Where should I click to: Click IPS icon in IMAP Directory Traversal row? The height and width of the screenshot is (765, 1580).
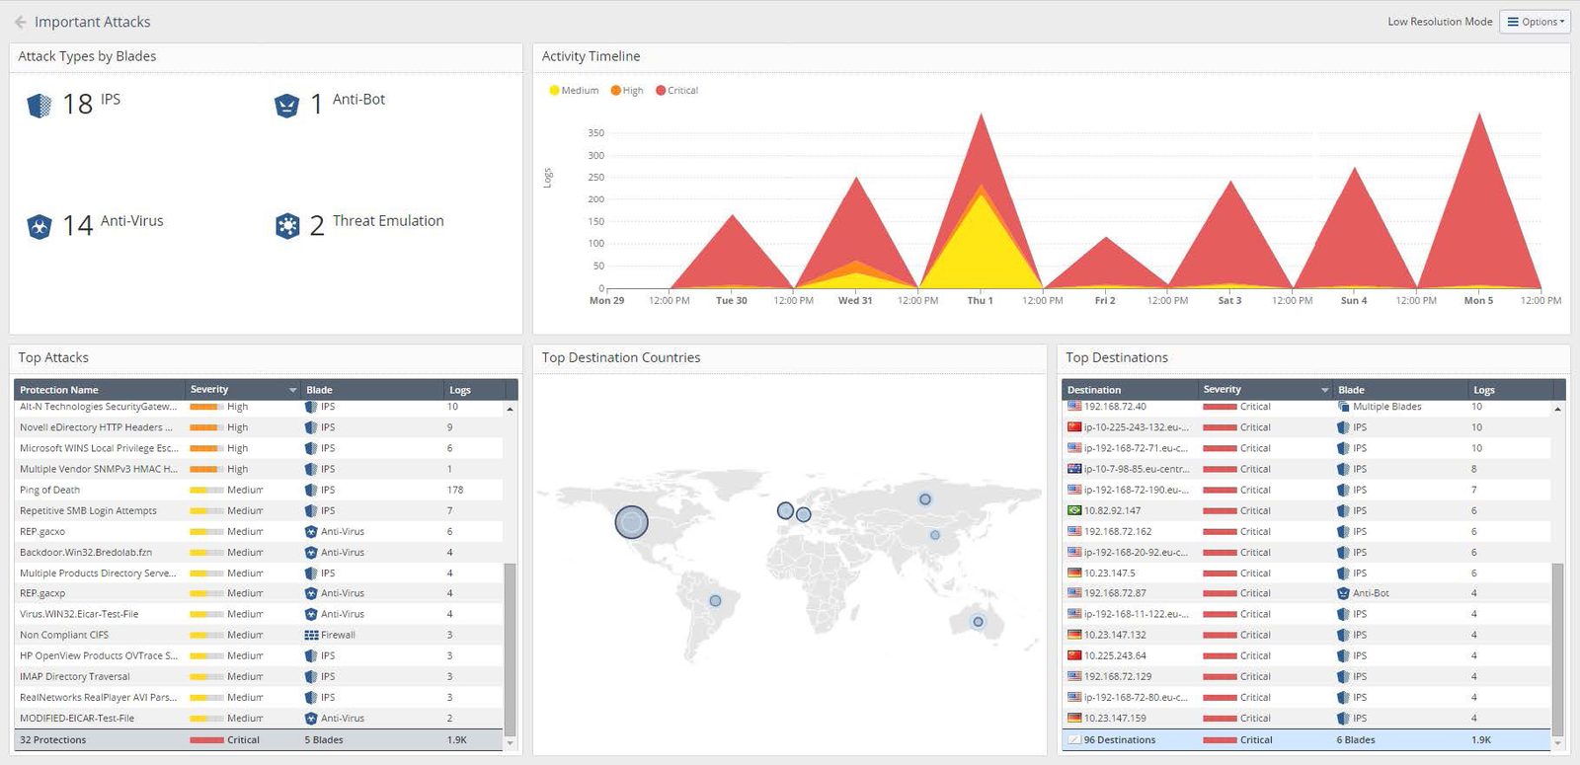pyautogui.click(x=311, y=676)
